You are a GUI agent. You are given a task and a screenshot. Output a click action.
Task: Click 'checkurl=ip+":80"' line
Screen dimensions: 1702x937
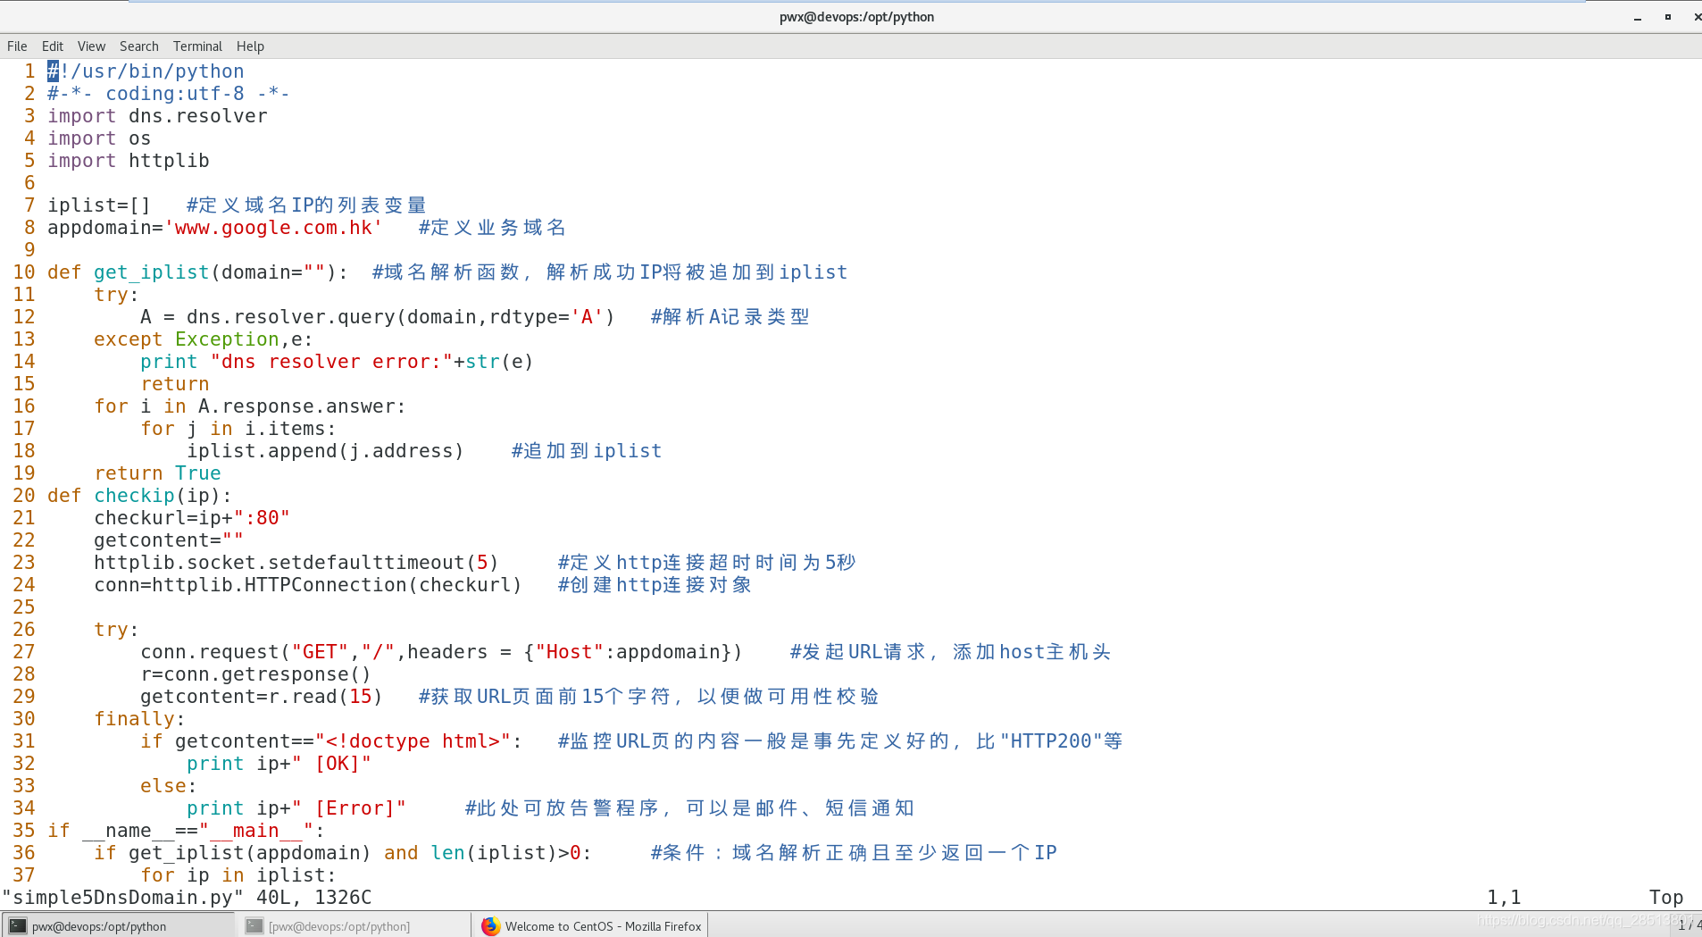point(192,518)
